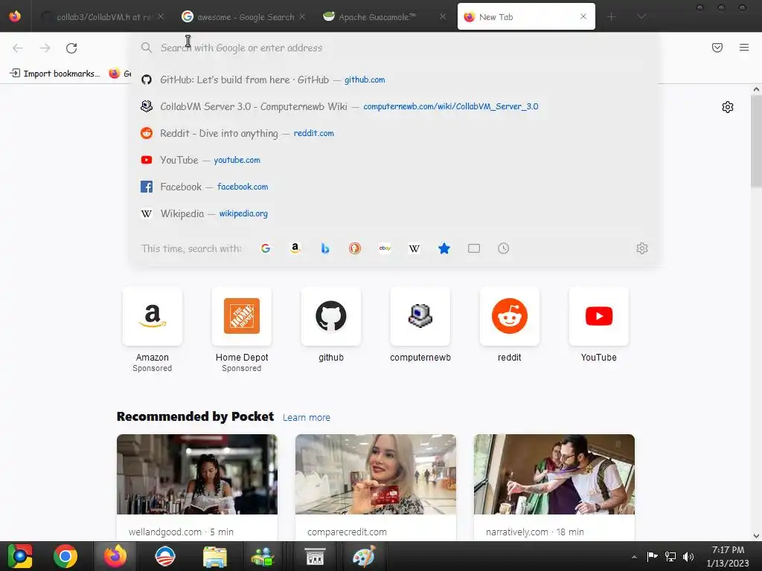Open the Firefox application menu
This screenshot has height=571, width=762.
point(744,48)
